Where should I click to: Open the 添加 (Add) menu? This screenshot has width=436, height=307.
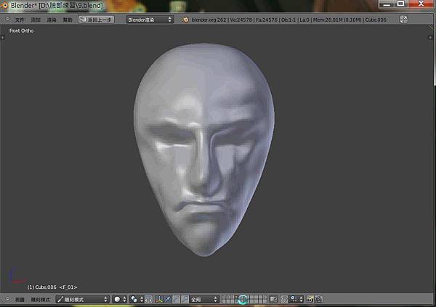click(x=36, y=20)
